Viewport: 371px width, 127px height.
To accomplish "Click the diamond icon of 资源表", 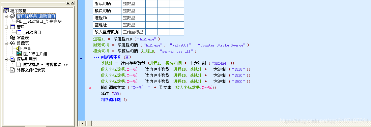I will 12,43.
